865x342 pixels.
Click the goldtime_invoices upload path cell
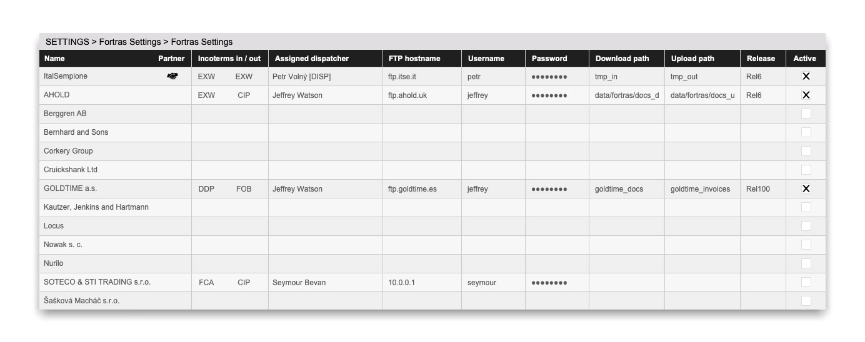point(700,189)
